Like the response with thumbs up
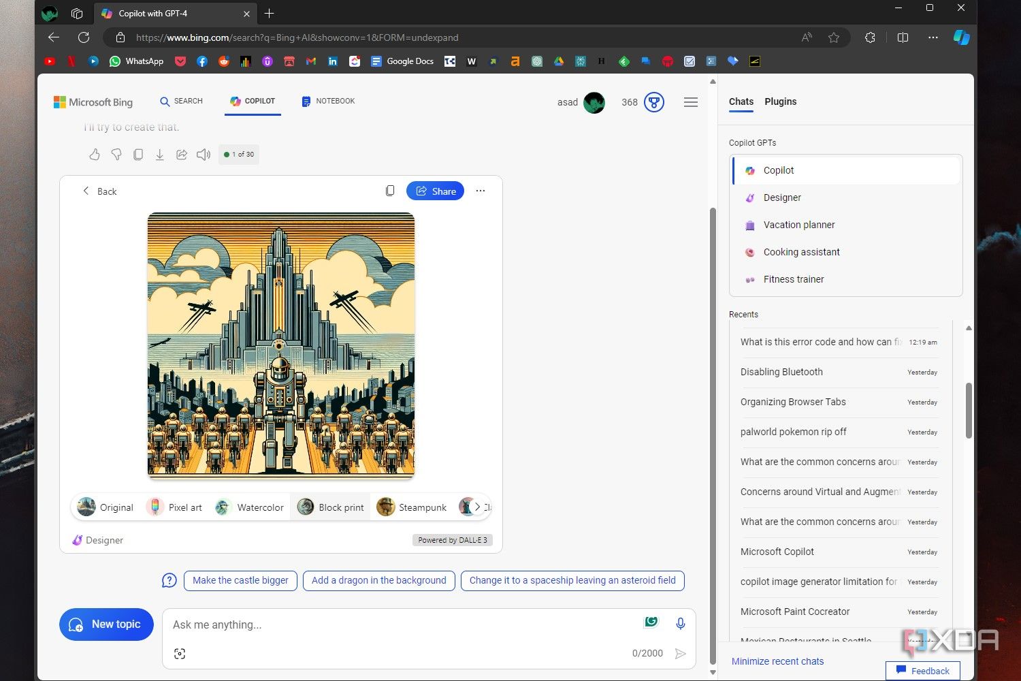 (x=95, y=155)
